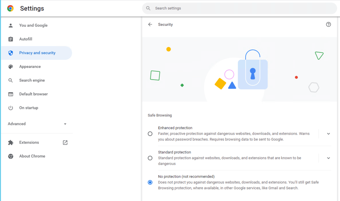Go to Search engine settings
The height and width of the screenshot is (201, 340).
click(x=32, y=80)
